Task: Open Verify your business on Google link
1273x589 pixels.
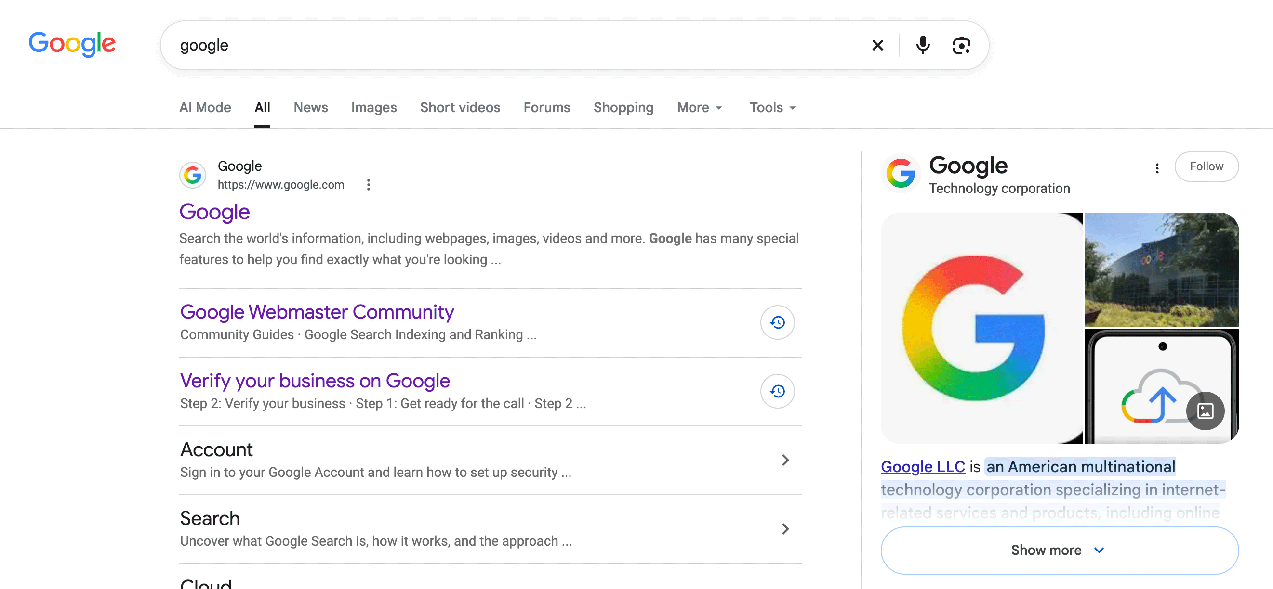Action: tap(315, 381)
